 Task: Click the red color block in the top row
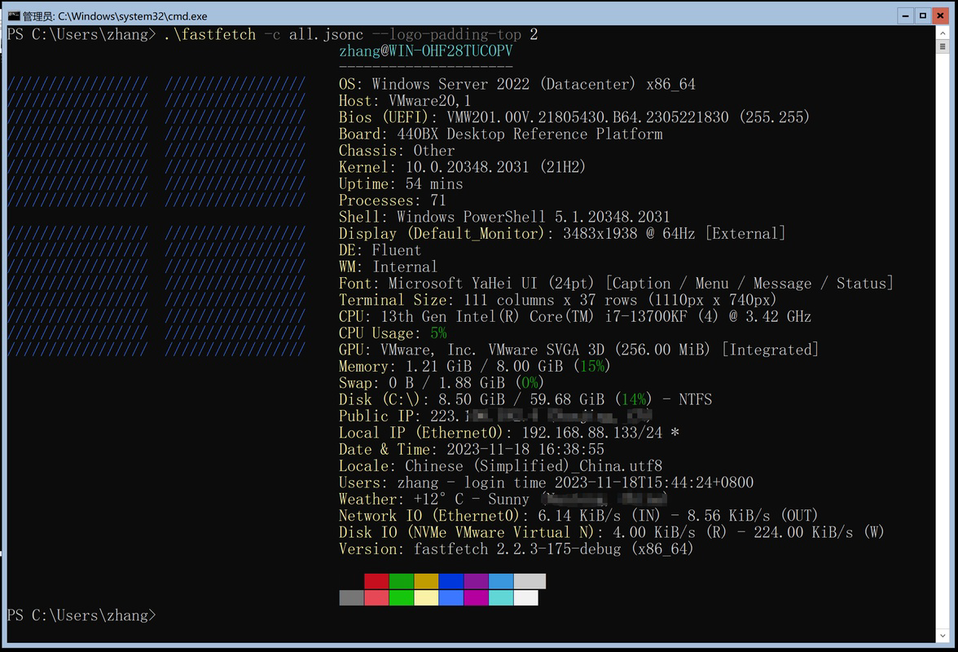376,580
